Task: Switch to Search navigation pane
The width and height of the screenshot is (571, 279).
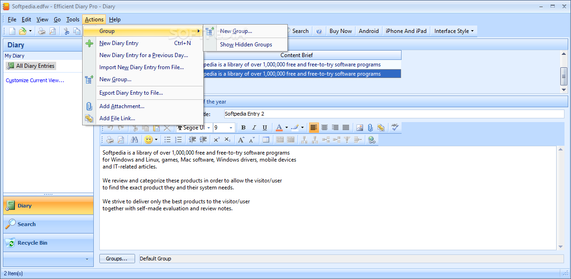Action: click(48, 224)
